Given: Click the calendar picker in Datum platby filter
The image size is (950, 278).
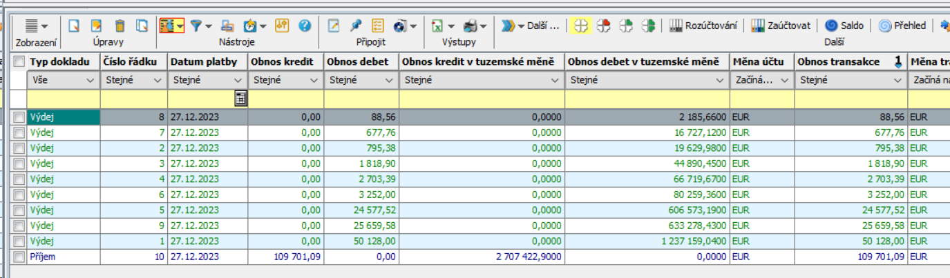Looking at the screenshot, I should coord(240,99).
